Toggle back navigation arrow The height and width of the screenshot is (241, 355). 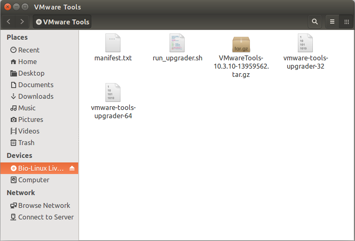click(8, 21)
